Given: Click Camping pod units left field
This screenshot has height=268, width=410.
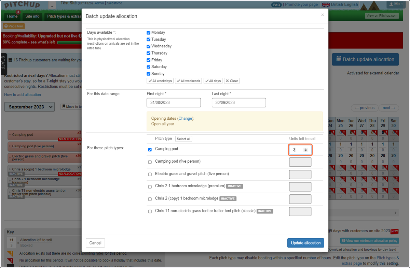Looking at the screenshot, I should pyautogui.click(x=300, y=150).
